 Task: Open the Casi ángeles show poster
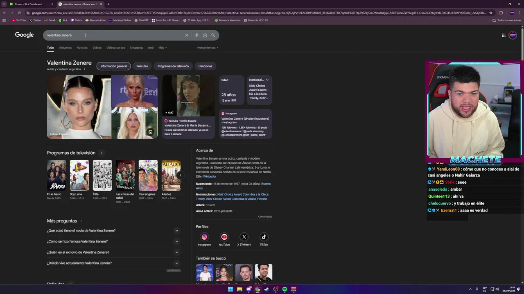coord(148,175)
